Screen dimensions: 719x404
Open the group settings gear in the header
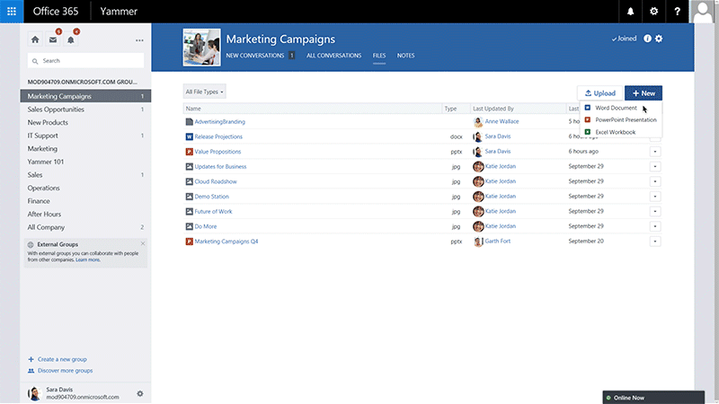pos(659,39)
